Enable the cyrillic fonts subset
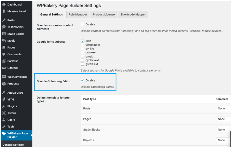Image resolution: width=231 pixels, height=147 pixels. [x=82, y=48]
